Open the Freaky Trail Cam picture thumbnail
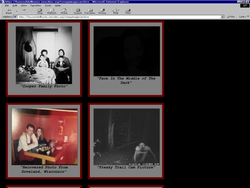Screen dimensions: 250x188 (126, 137)
